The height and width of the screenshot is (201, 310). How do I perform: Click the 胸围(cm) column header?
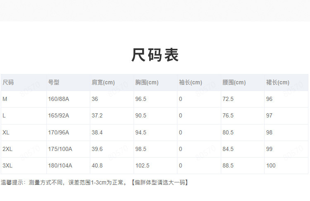coord(147,82)
